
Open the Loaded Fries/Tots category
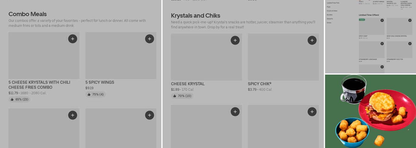tap(333, 3)
